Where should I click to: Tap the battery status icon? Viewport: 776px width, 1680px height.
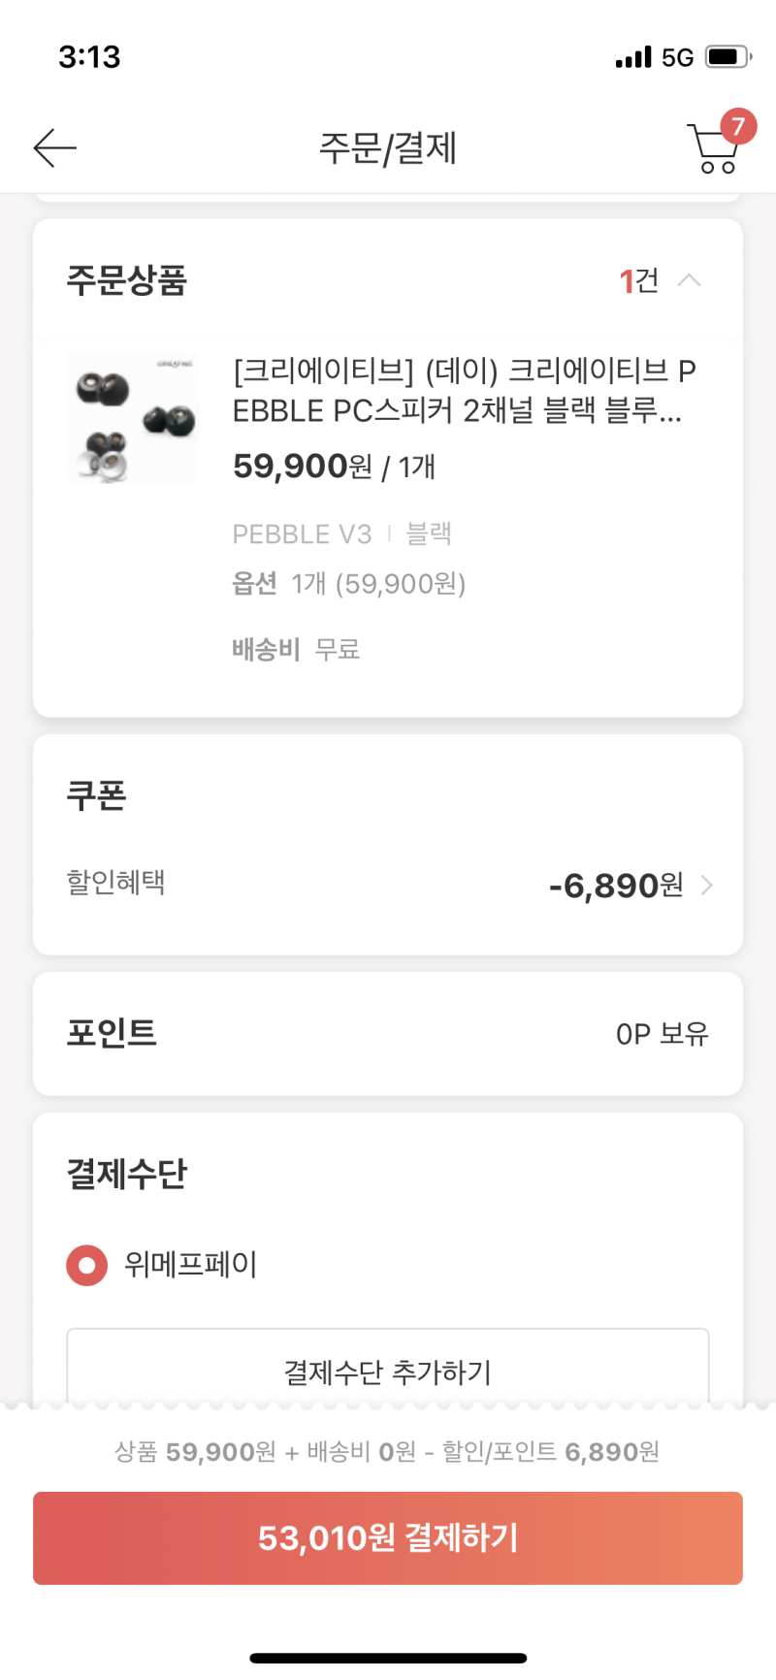click(728, 56)
